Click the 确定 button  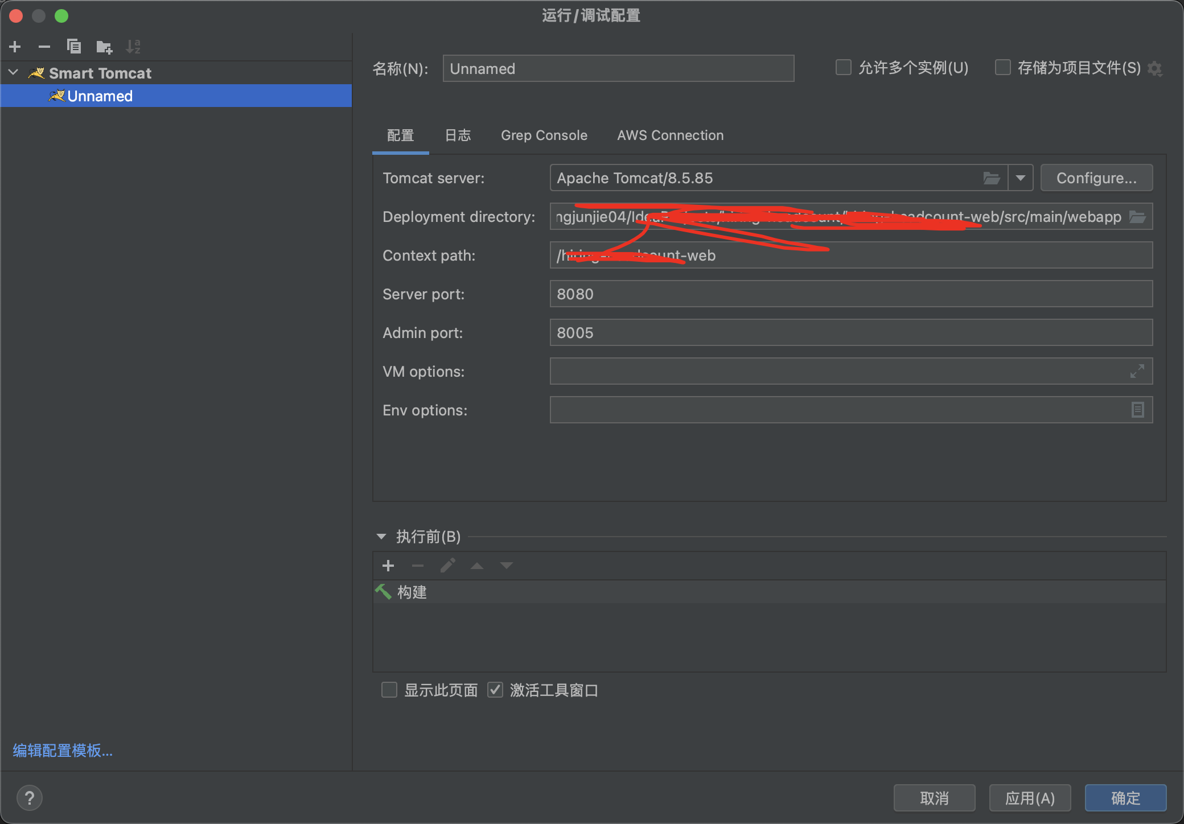coord(1125,798)
